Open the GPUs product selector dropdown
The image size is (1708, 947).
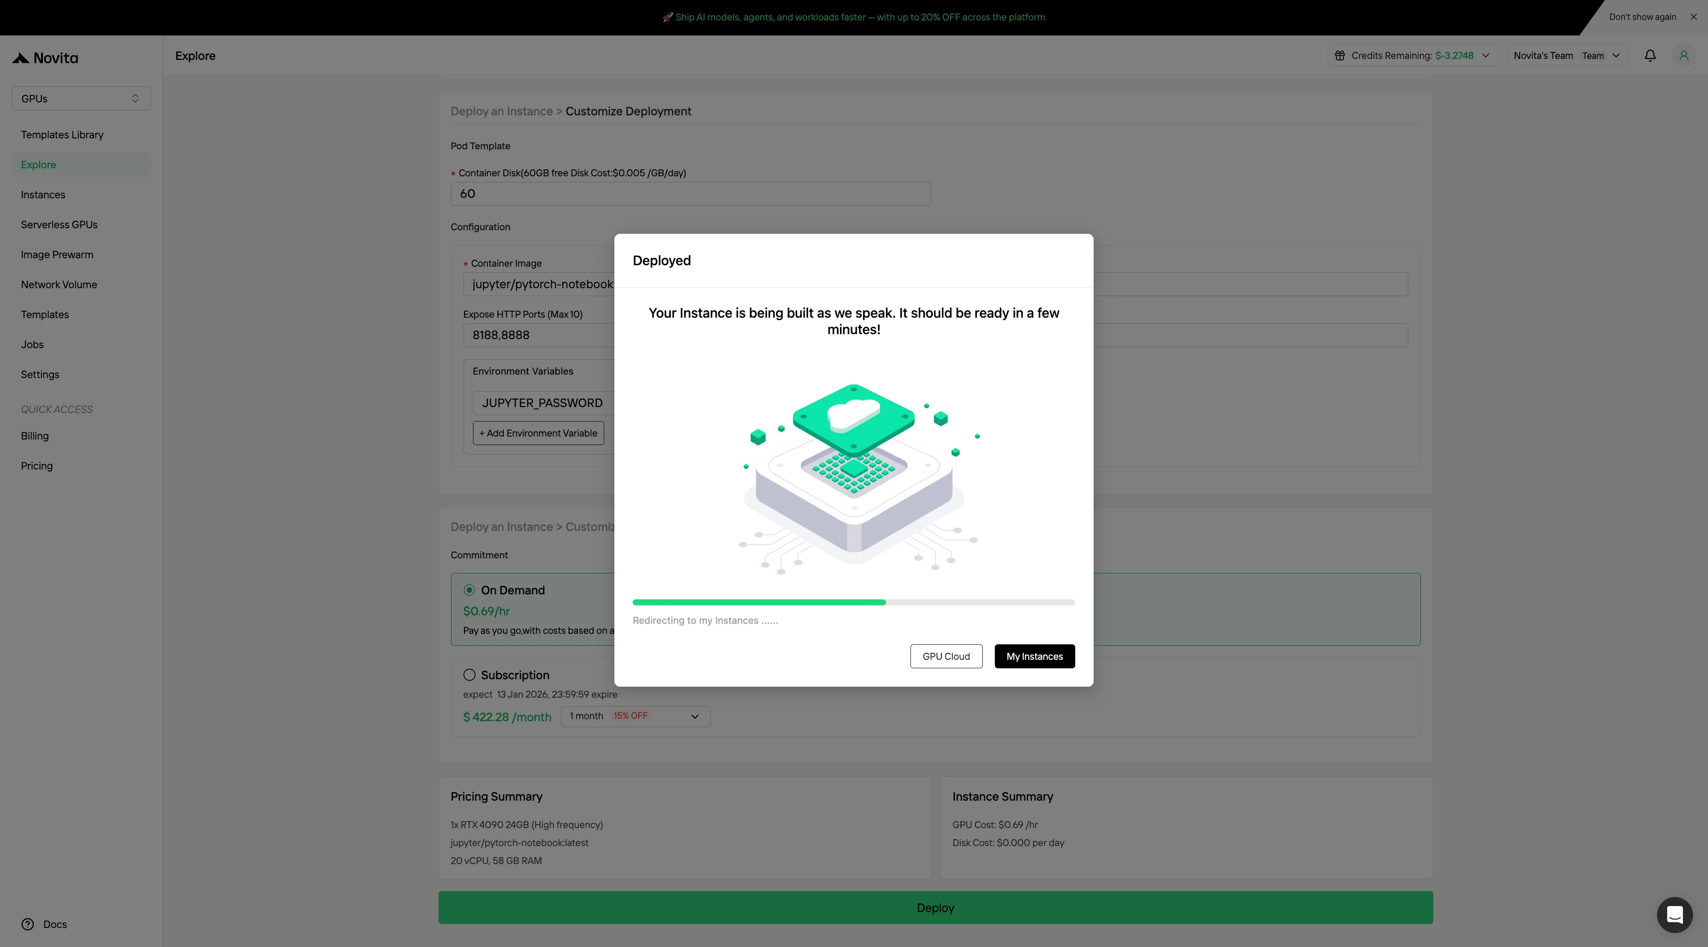point(81,98)
